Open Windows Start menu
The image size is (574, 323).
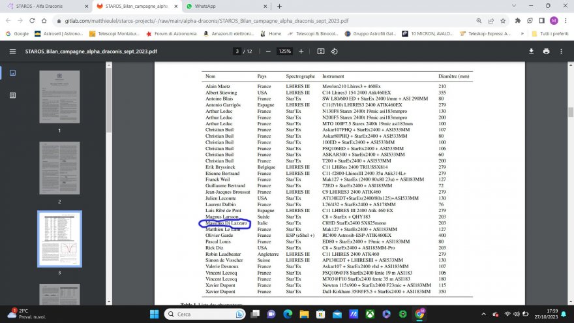click(154, 314)
